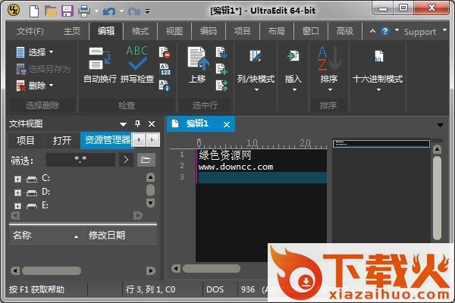Sort by 修改日期 column header
Viewport: 455px width, 303px height.
tap(121, 236)
